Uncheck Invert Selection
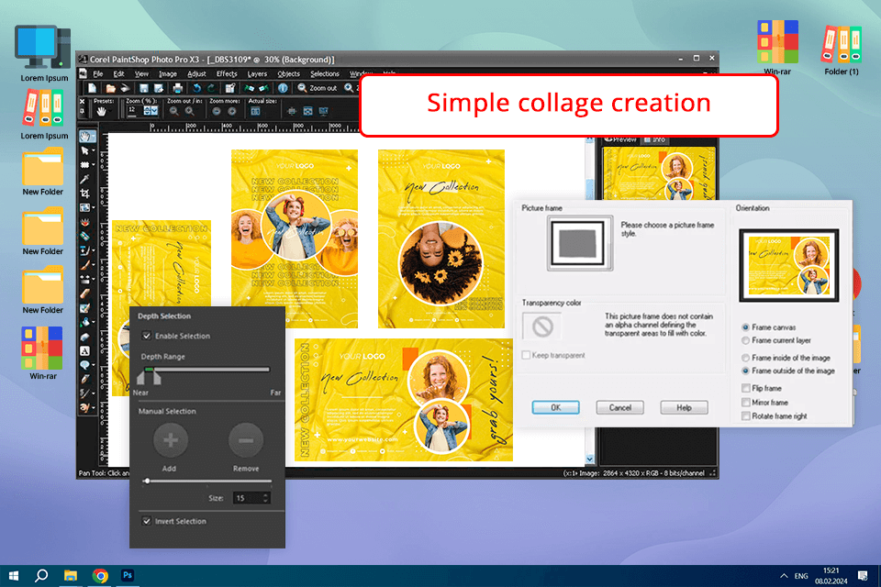This screenshot has height=587, width=881. click(147, 521)
